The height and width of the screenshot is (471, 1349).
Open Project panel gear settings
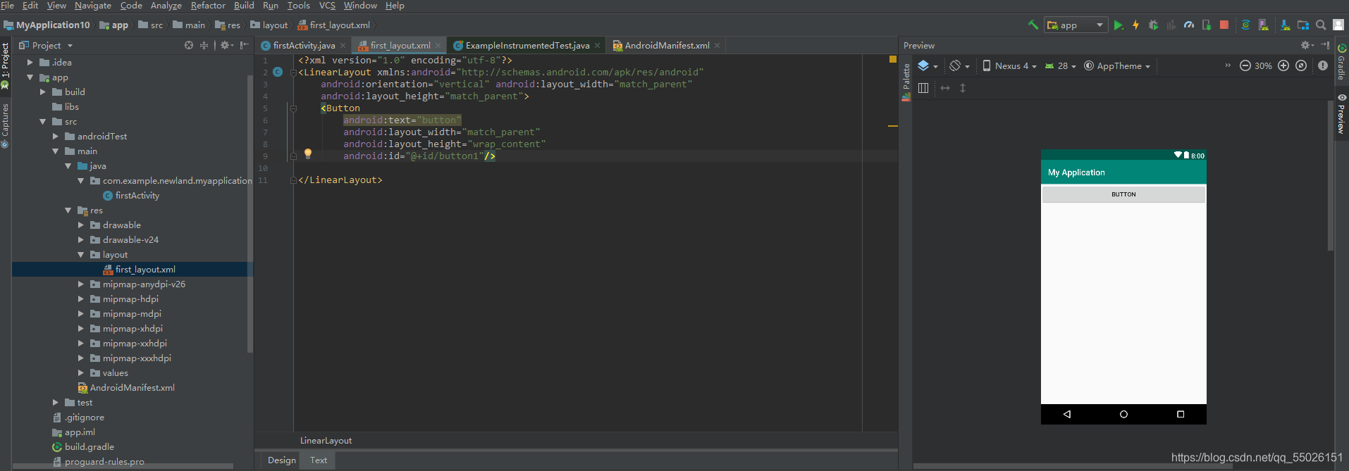pyautogui.click(x=226, y=45)
